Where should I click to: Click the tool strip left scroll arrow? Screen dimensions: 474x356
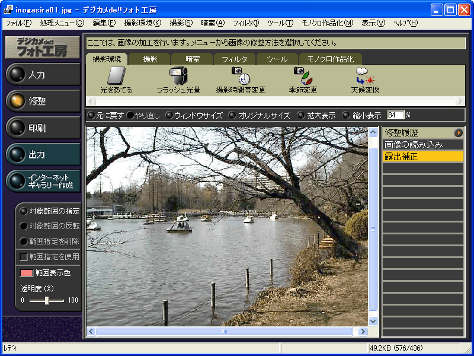point(91,101)
